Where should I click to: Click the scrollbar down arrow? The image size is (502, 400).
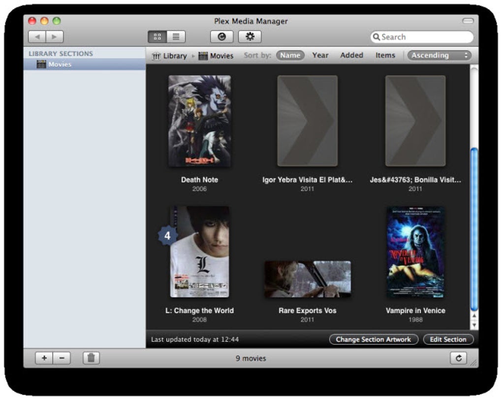[x=474, y=325]
